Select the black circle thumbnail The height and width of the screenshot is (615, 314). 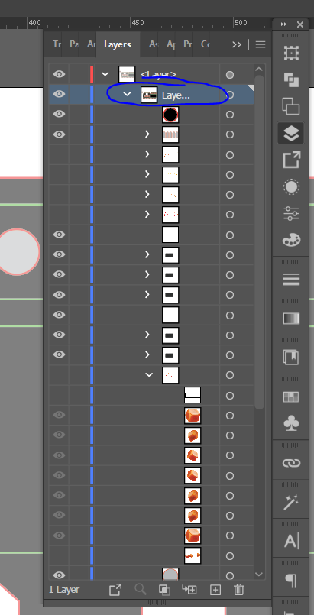[x=170, y=115]
